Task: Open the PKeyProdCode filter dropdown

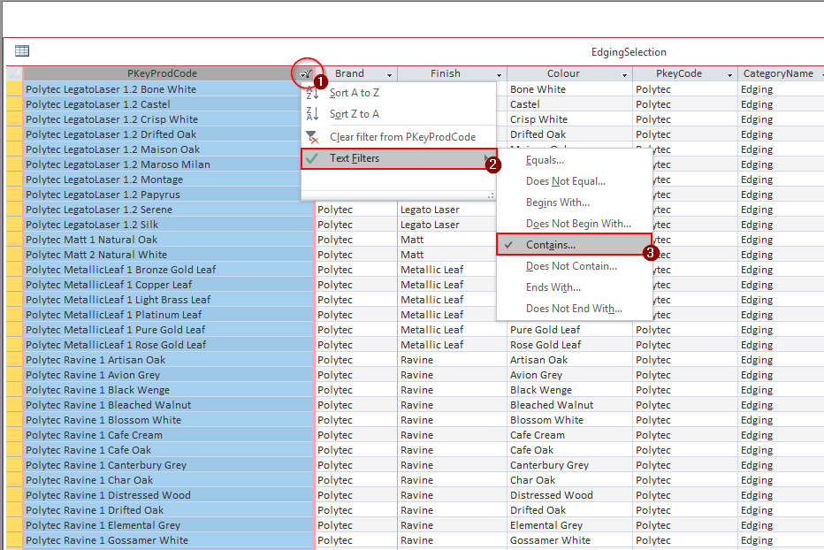Action: [307, 74]
